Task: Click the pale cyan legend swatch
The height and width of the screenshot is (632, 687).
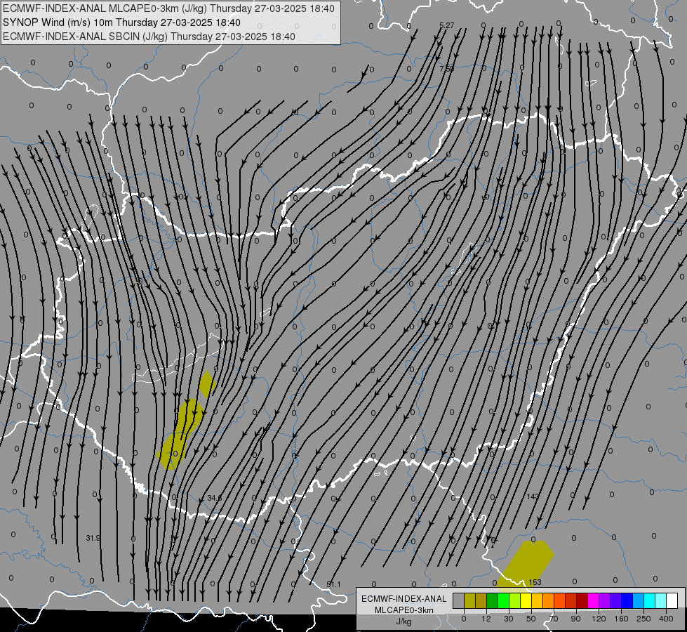Action: point(661,600)
